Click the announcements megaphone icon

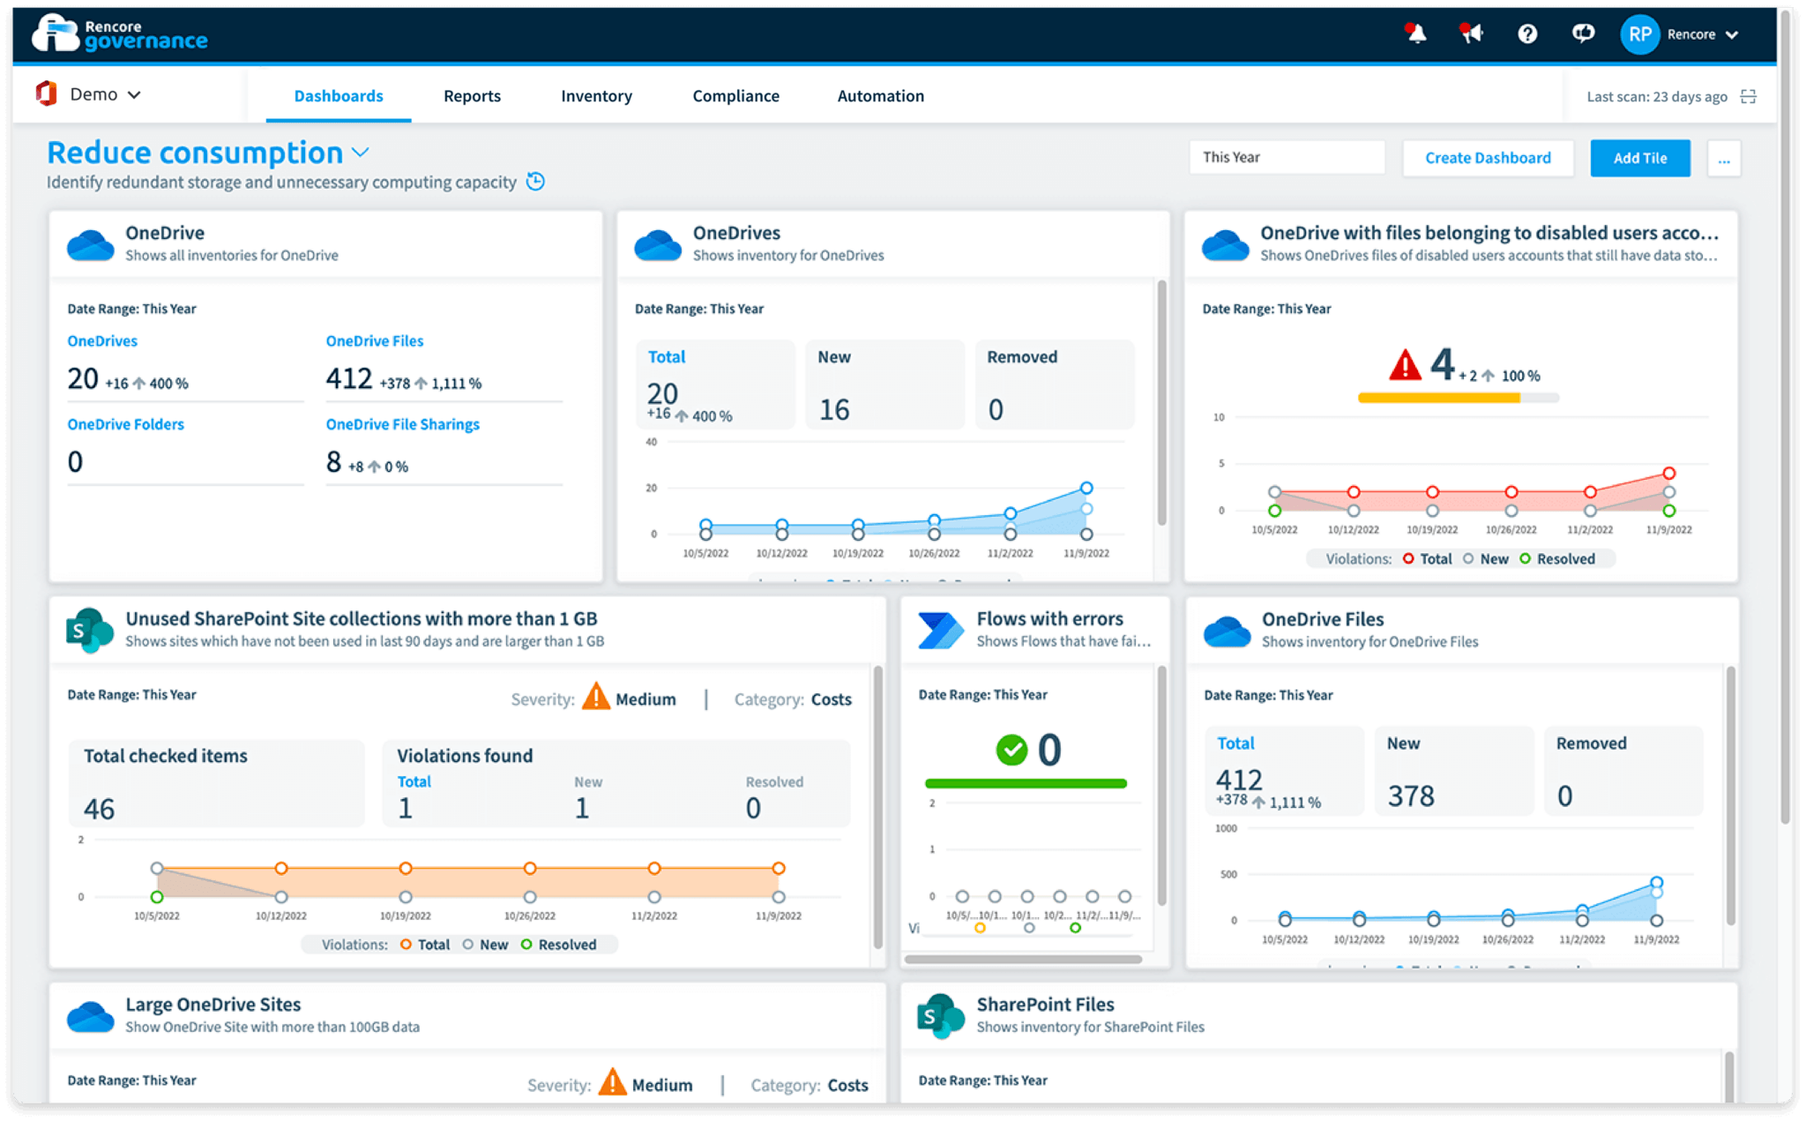(x=1471, y=34)
